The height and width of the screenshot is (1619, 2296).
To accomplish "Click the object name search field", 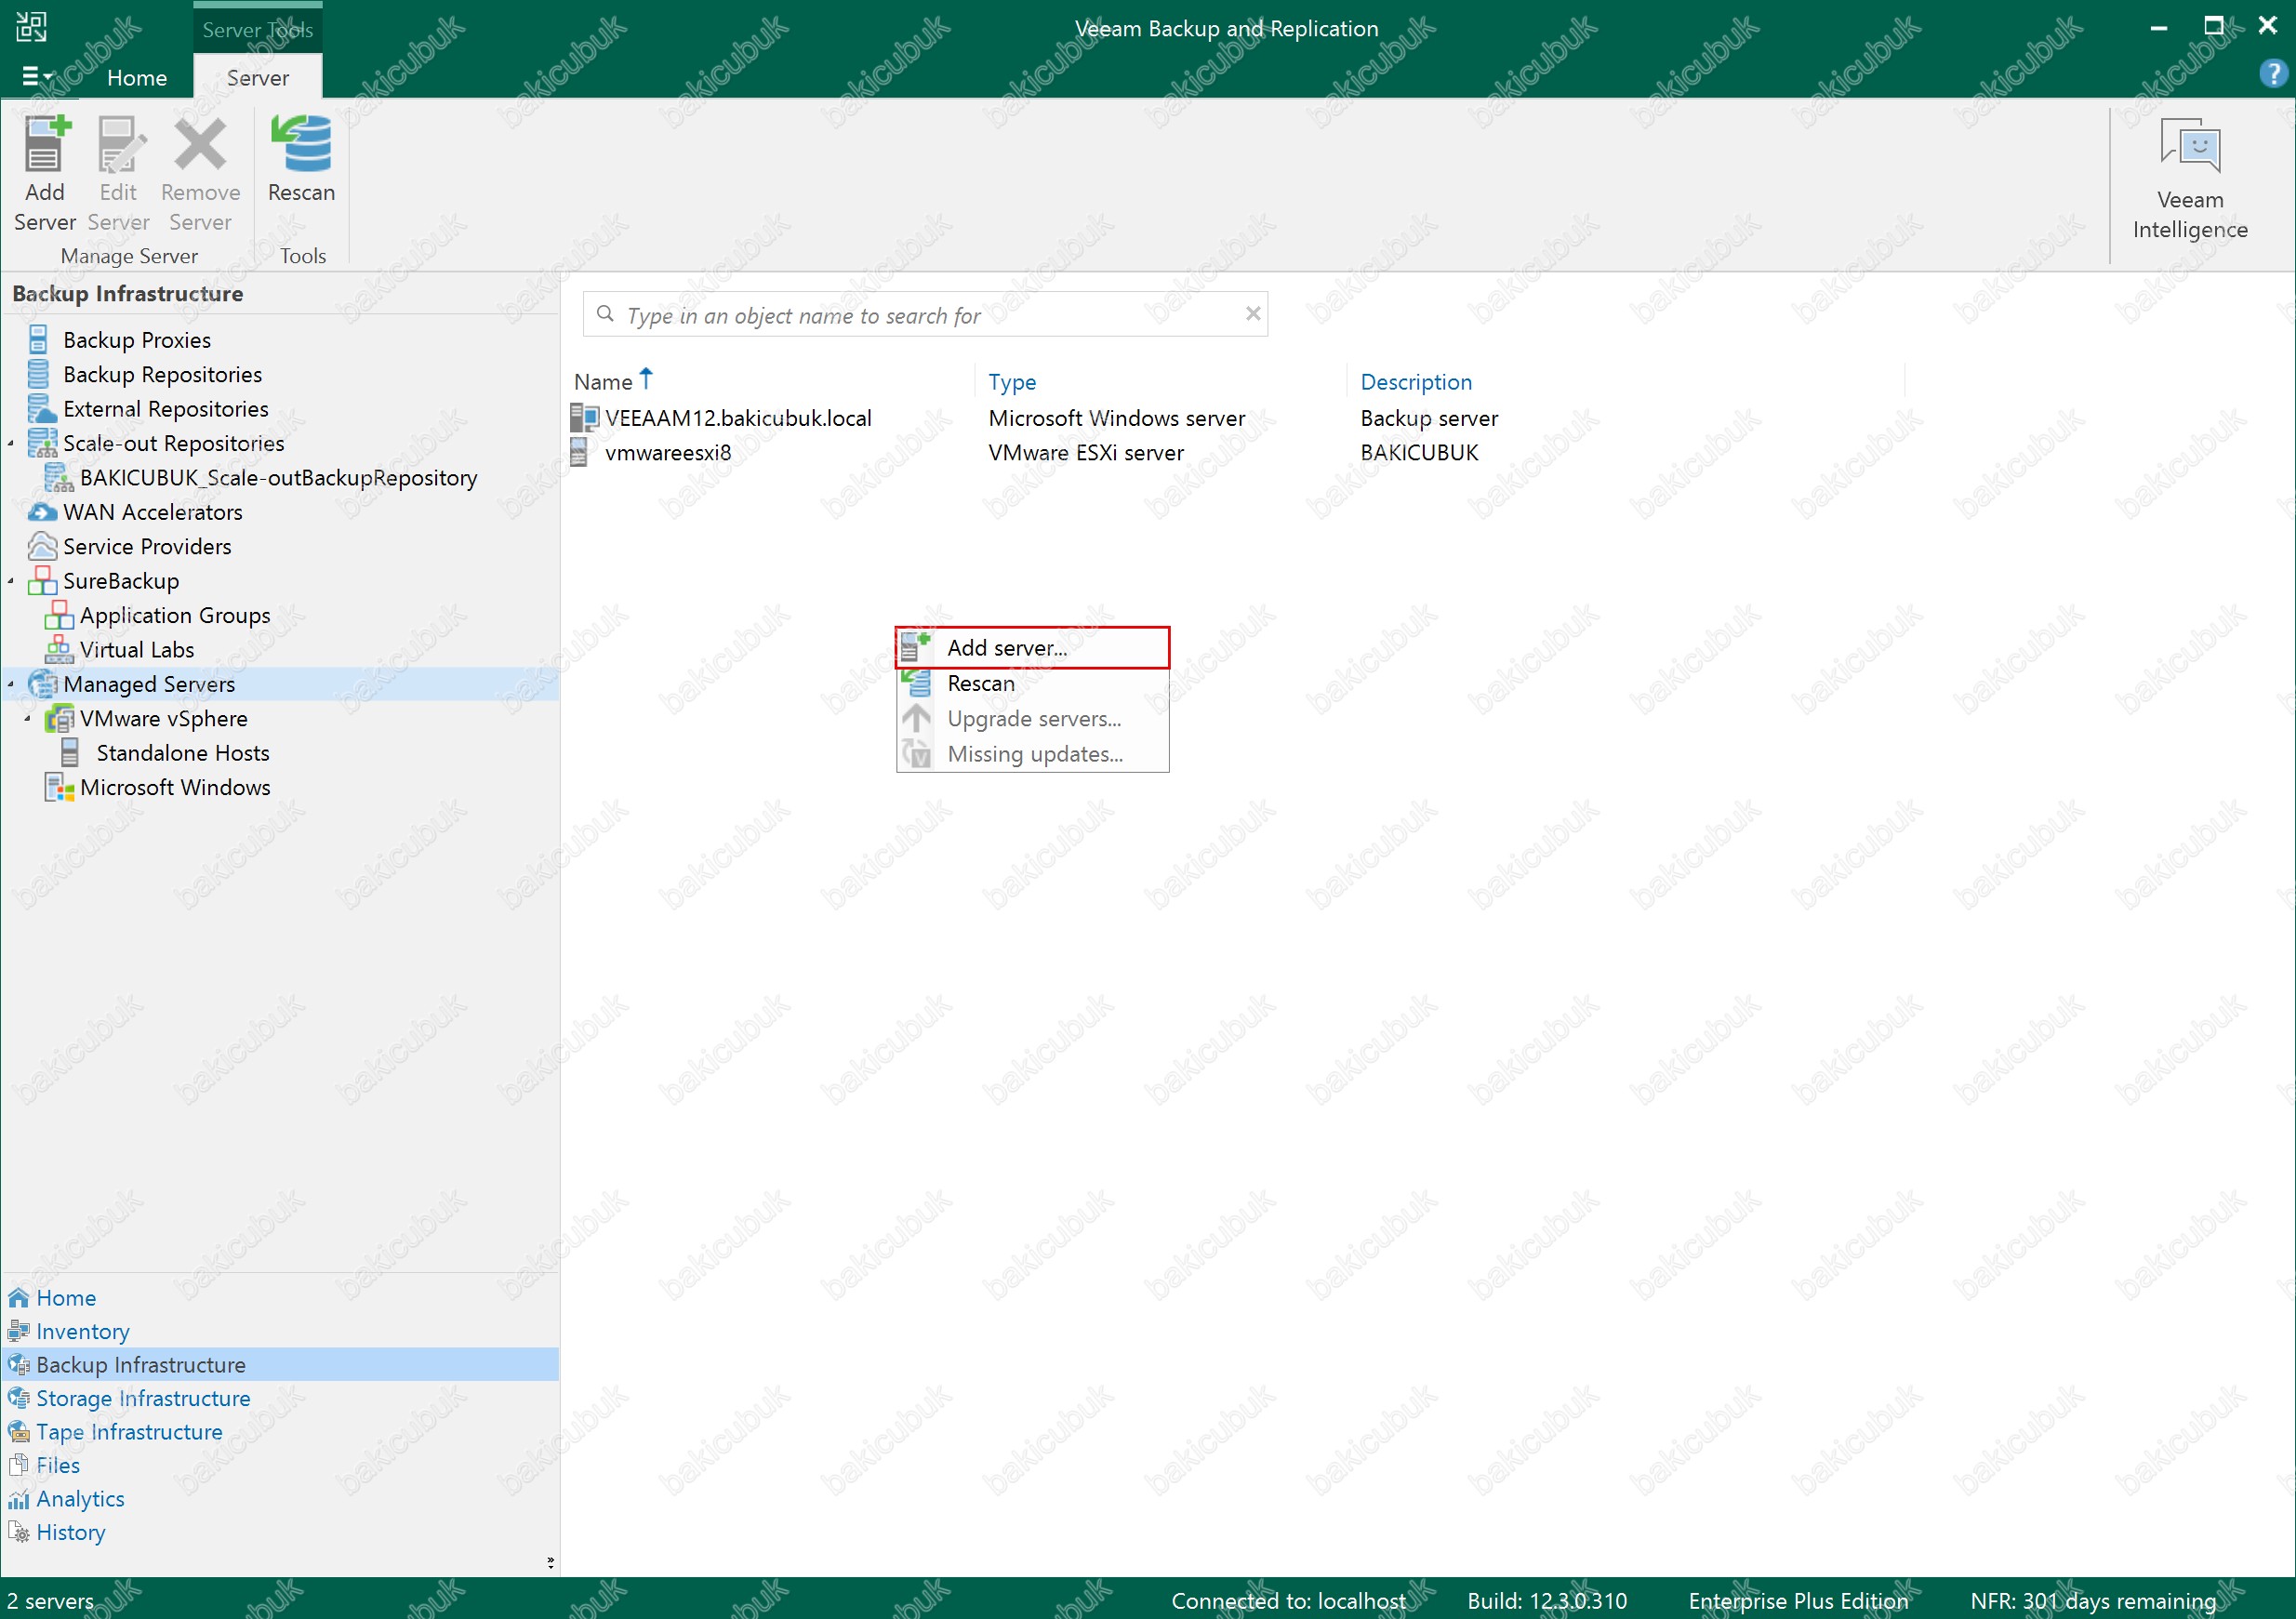I will click(x=925, y=315).
